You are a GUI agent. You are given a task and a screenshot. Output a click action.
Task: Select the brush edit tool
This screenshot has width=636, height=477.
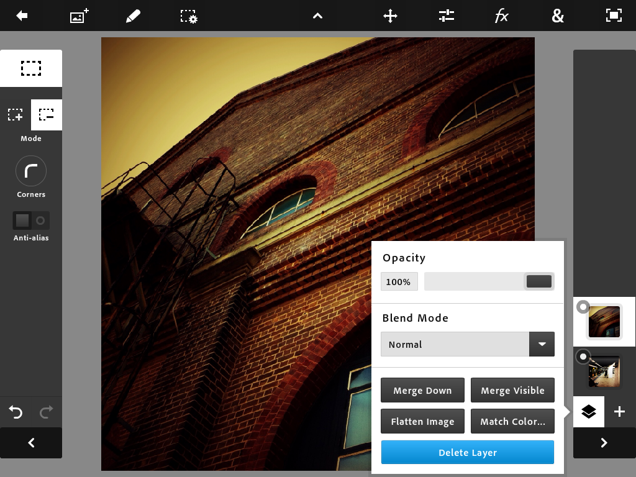[x=133, y=16]
